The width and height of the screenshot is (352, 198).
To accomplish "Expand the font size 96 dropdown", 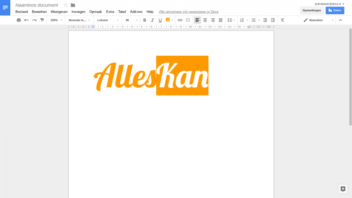I will [132, 20].
